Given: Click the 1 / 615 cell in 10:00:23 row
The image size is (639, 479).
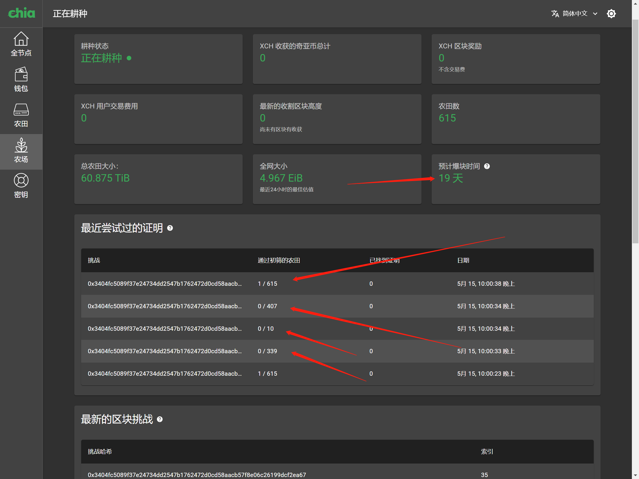Looking at the screenshot, I should tap(267, 374).
